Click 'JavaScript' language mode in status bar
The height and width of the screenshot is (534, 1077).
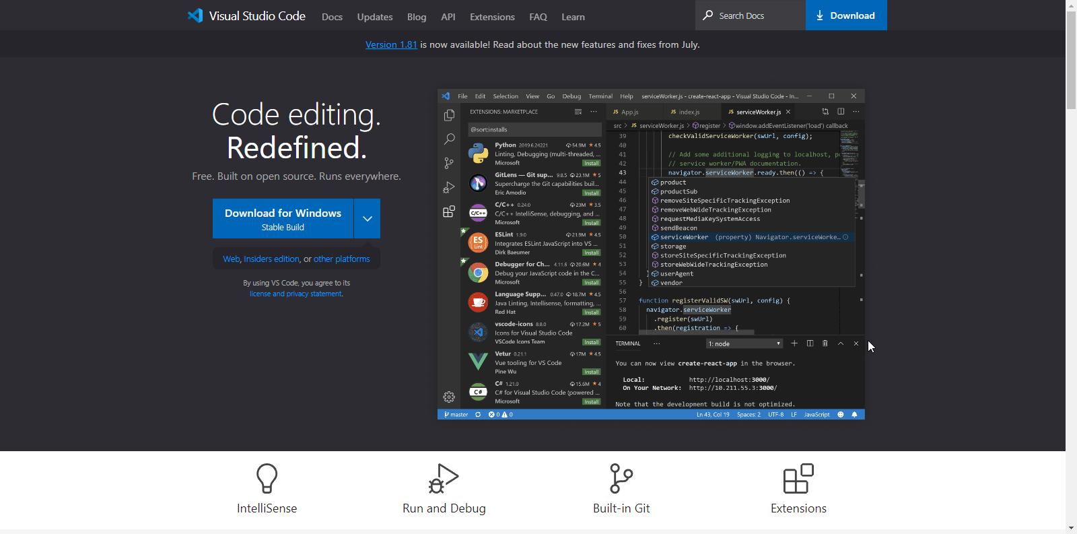click(x=817, y=415)
